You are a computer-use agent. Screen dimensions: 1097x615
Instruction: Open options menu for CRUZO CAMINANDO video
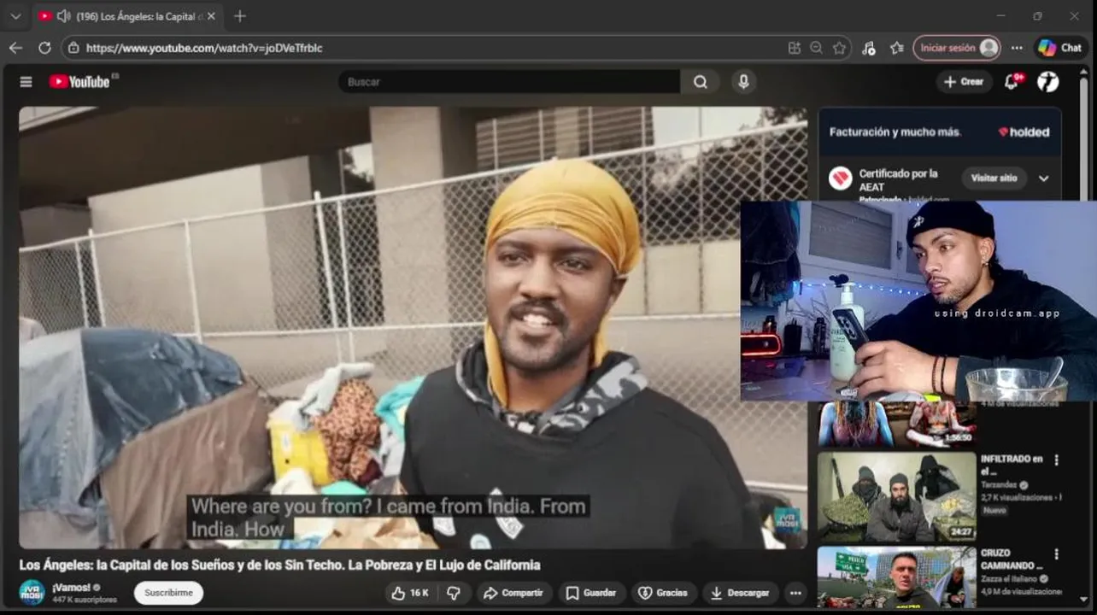[1056, 553]
